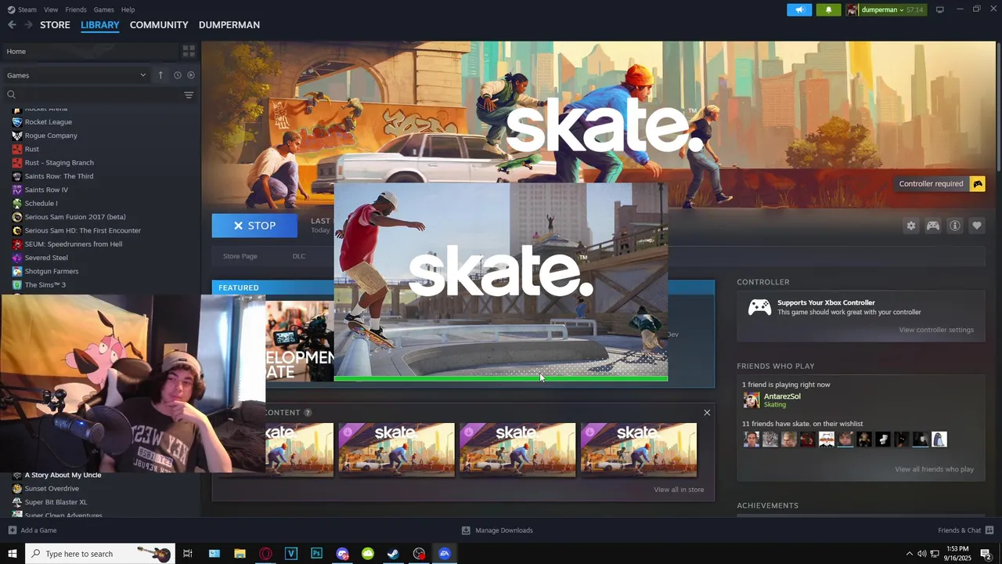Click the sort ascending arrow in library sidebar
Image resolution: width=1002 pixels, height=564 pixels.
click(x=160, y=75)
